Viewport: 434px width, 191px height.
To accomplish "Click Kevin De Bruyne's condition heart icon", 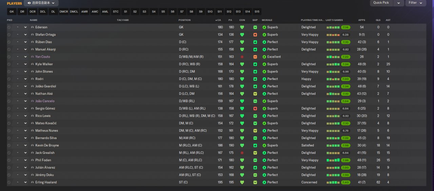I will tap(242, 145).
